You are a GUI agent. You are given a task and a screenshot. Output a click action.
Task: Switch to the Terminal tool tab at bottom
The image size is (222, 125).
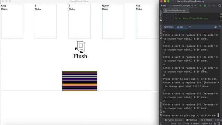pos(192,120)
